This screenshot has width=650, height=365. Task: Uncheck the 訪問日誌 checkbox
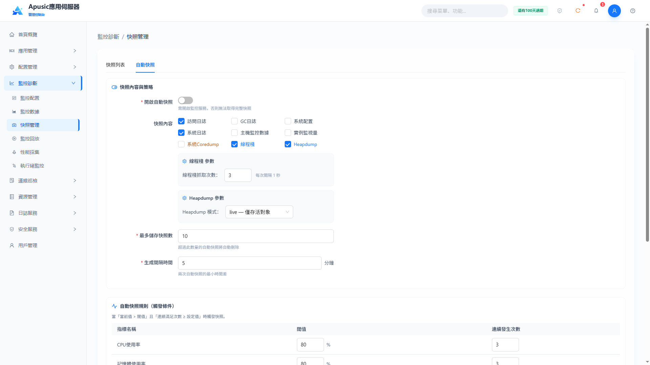[181, 121]
